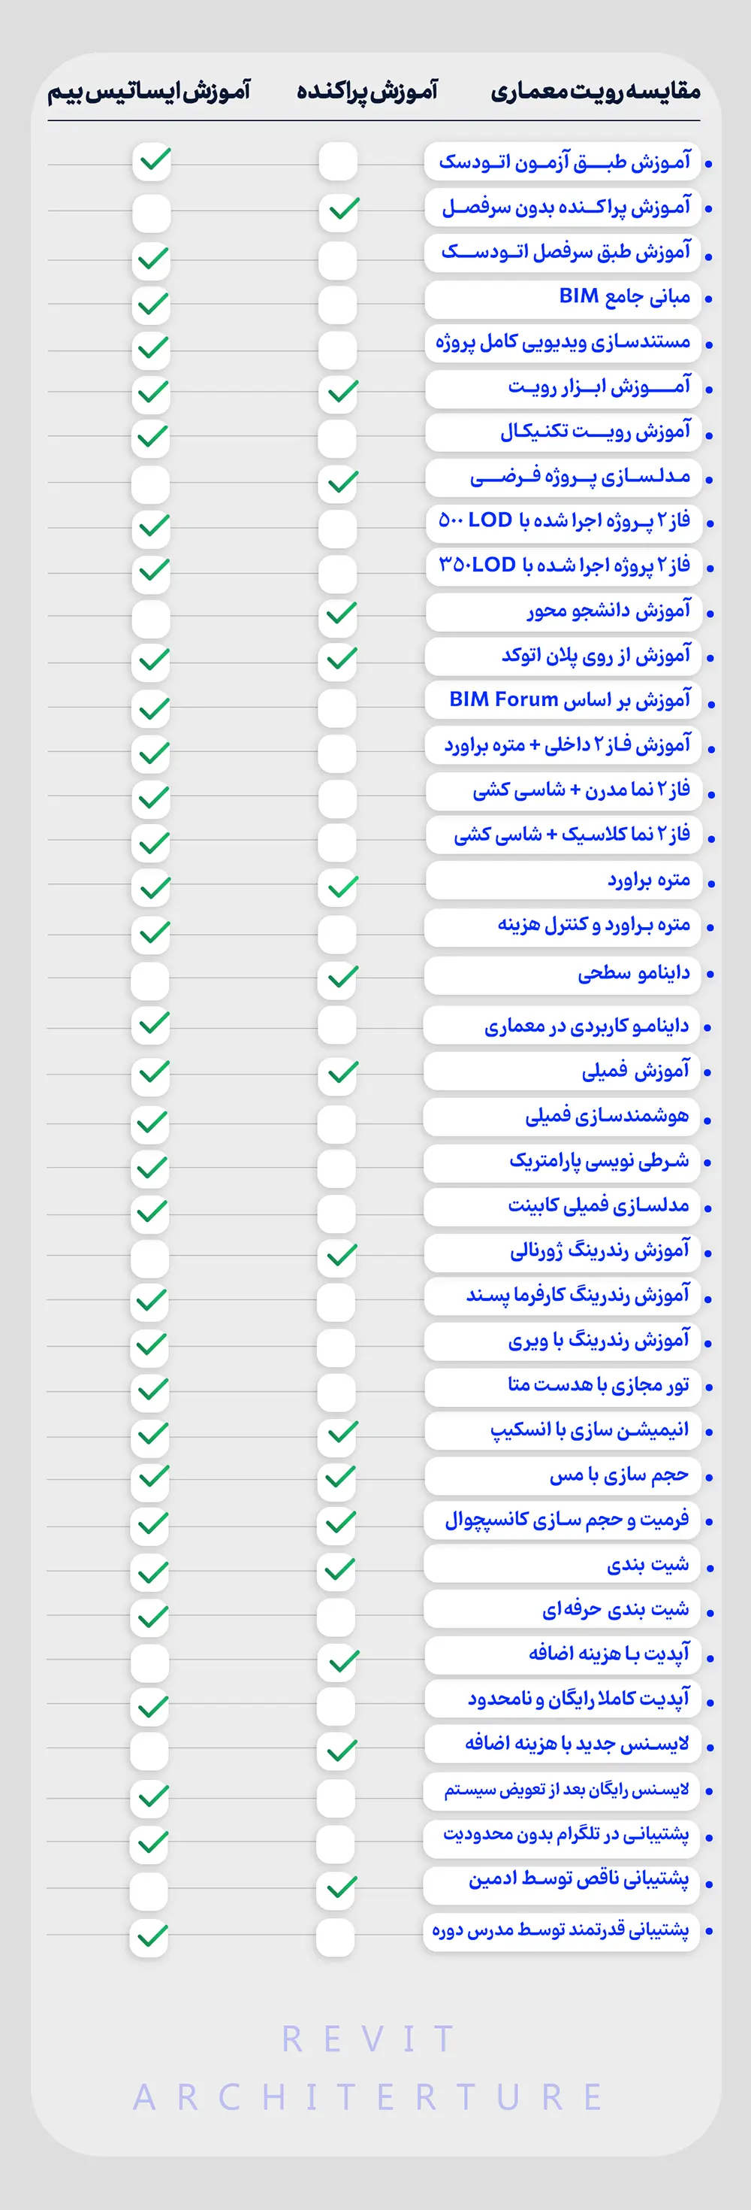Click the آموزش پراکنده column header
The width and height of the screenshot is (751, 2210).
pyautogui.click(x=367, y=91)
